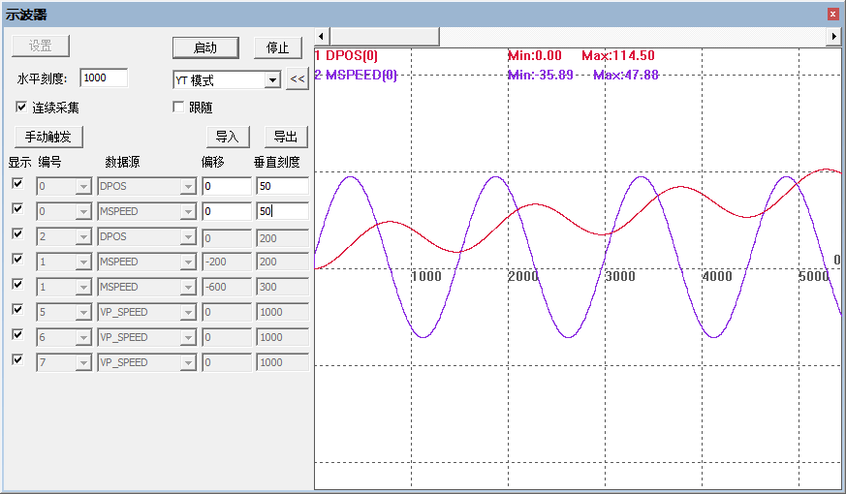
Task: Click the 1000 time axis label
Action: coord(426,277)
